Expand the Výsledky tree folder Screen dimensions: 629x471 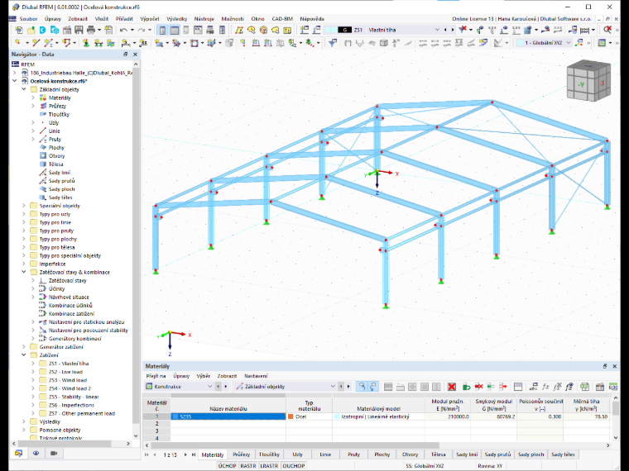pyautogui.click(x=24, y=421)
